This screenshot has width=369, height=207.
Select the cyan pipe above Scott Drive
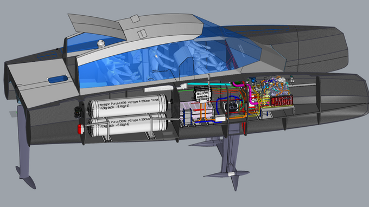coord(209,84)
